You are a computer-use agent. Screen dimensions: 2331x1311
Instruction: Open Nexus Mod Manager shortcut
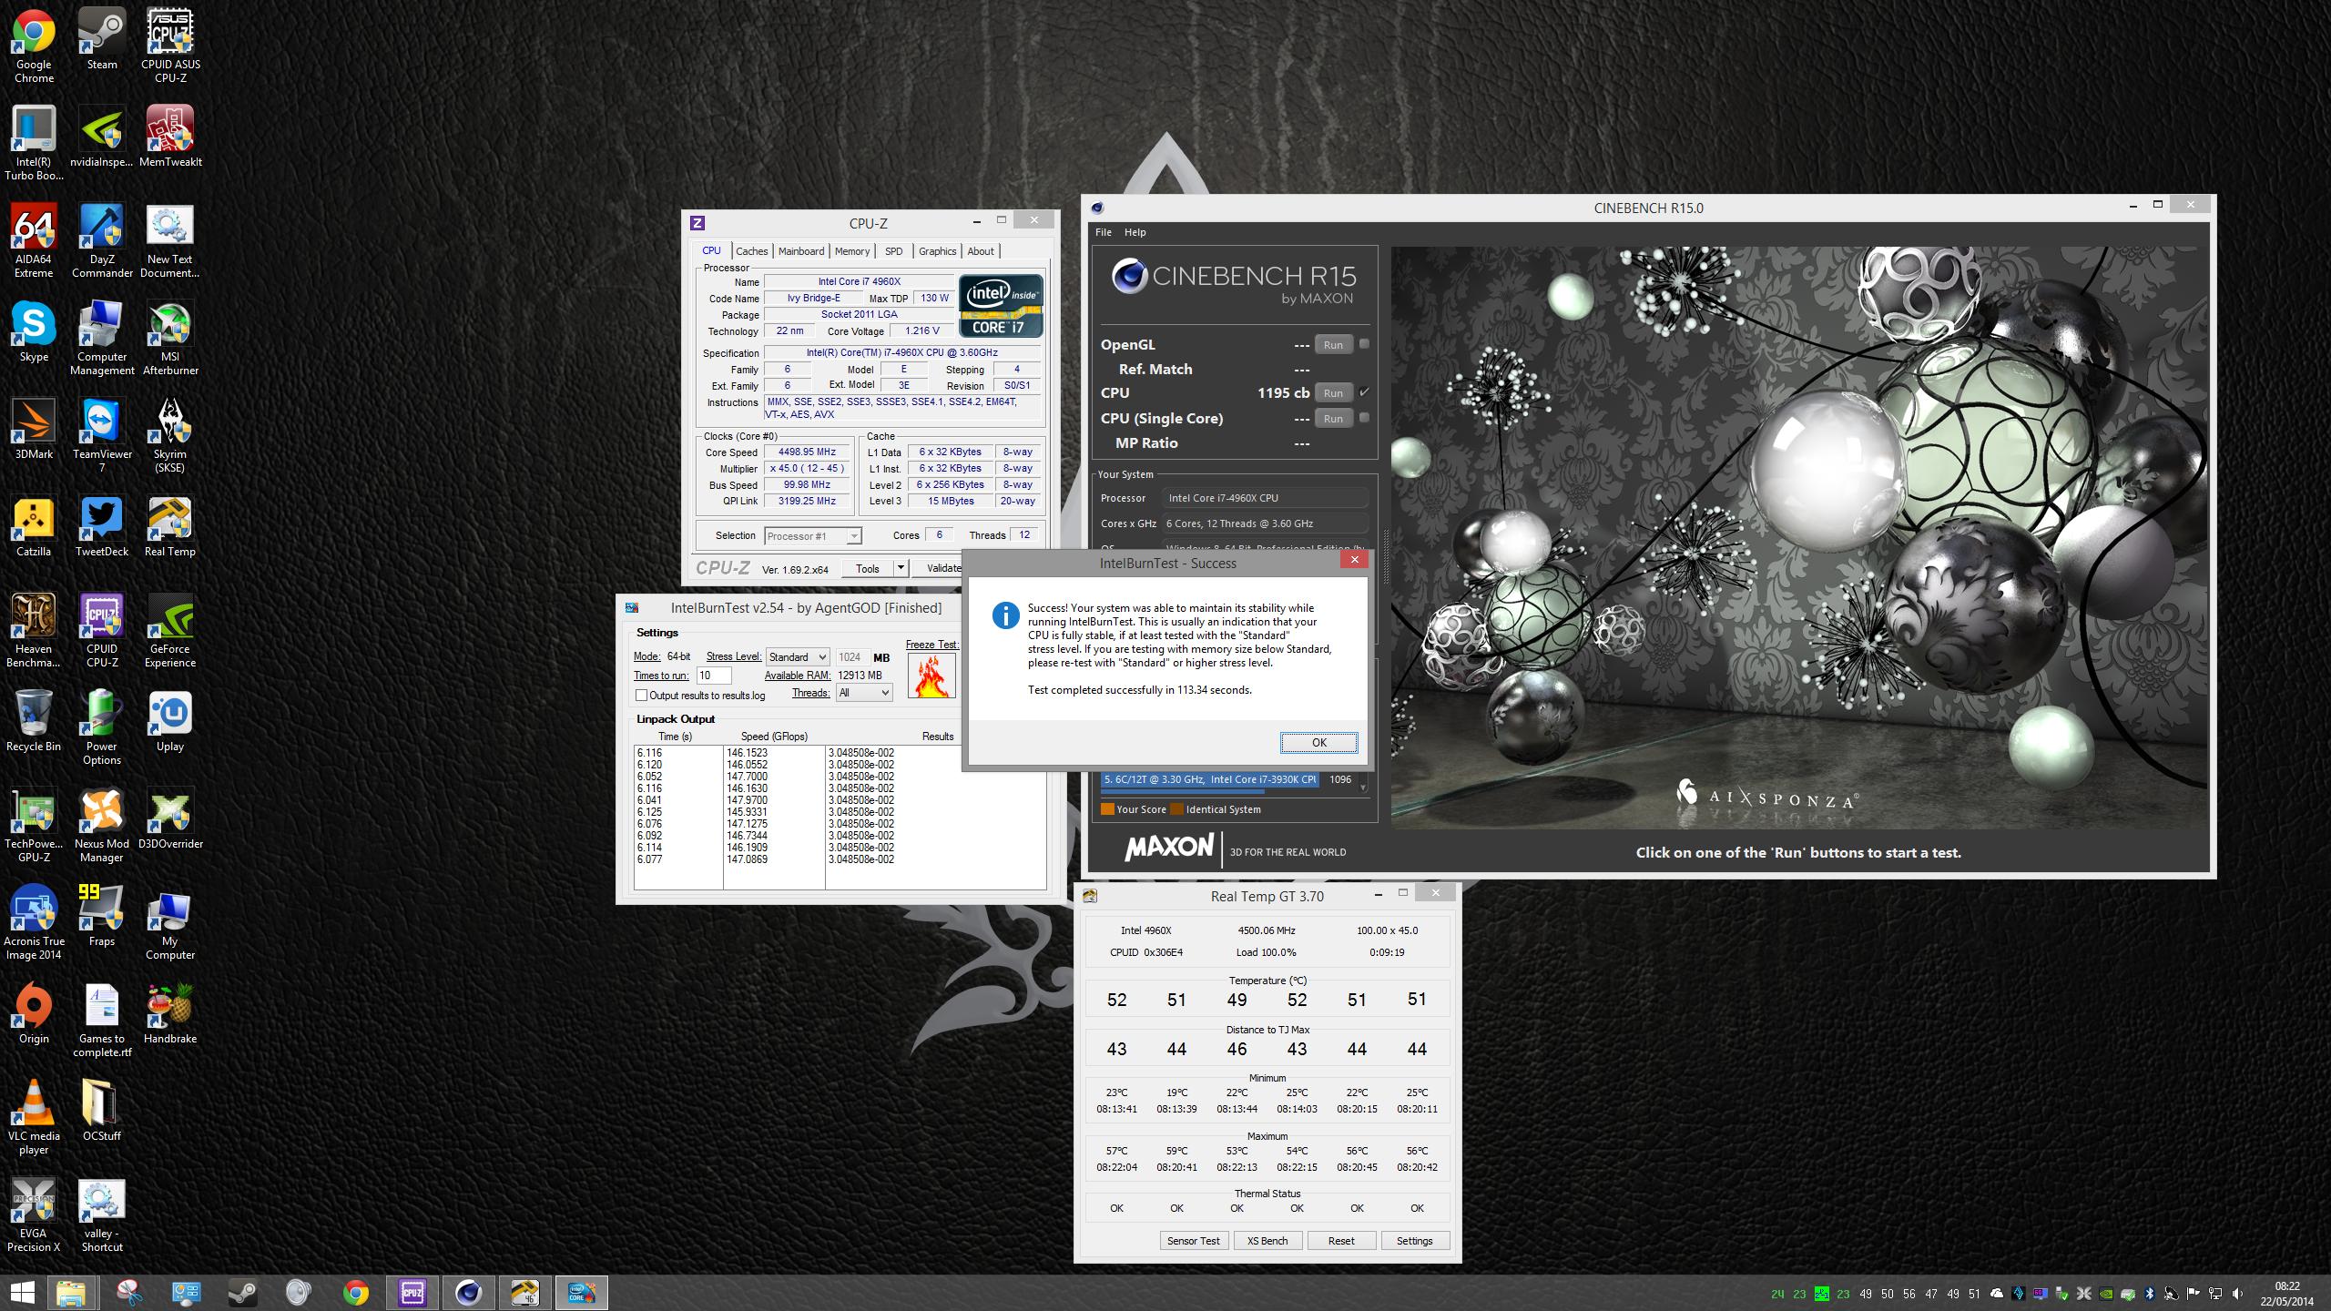[102, 826]
